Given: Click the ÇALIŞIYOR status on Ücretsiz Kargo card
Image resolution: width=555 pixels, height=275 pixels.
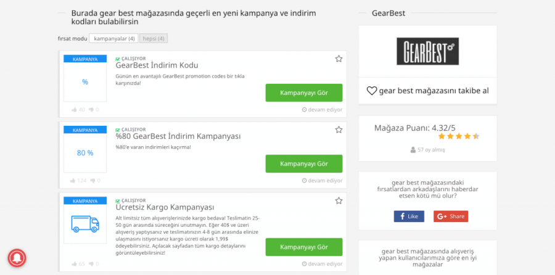Looking at the screenshot, I should 133,200.
